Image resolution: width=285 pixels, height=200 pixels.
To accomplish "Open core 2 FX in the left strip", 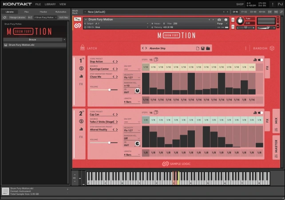I will (81, 137).
